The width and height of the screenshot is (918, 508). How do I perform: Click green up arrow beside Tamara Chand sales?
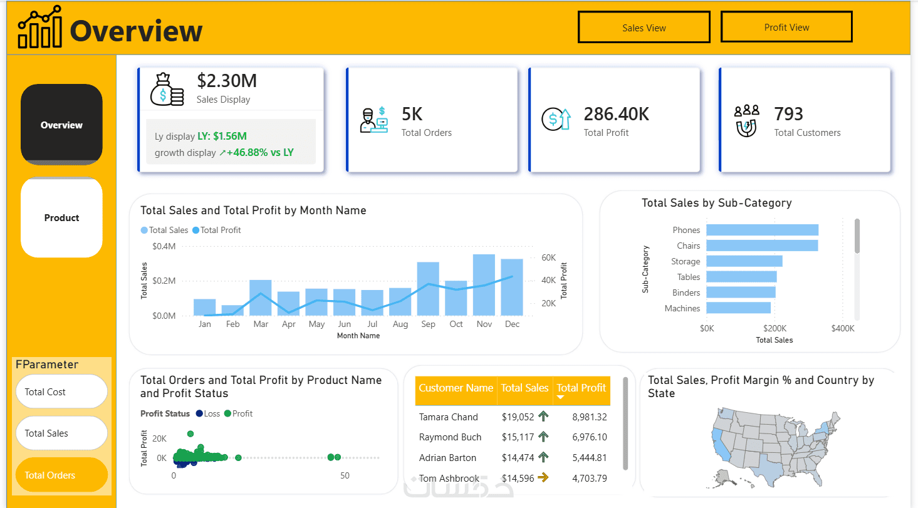(x=543, y=416)
